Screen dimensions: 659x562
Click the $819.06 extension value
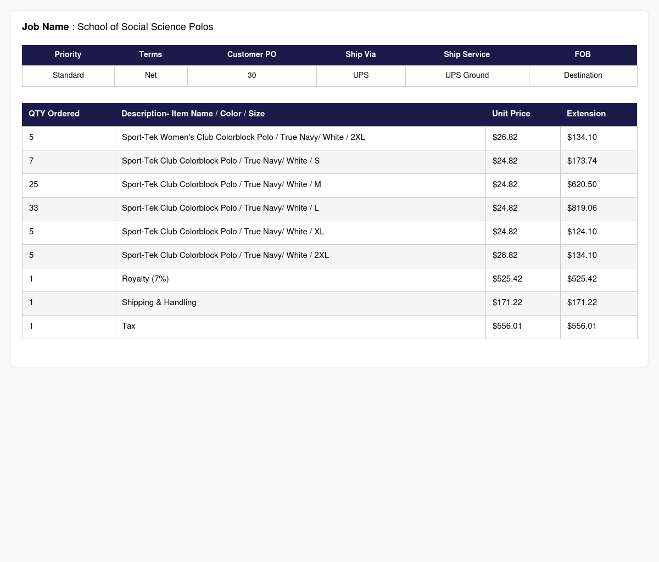pyautogui.click(x=599, y=209)
